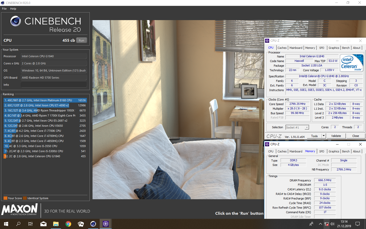Open Solitaire cards app on taskbar
The height and width of the screenshot is (229, 366).
pyautogui.click(x=81, y=224)
